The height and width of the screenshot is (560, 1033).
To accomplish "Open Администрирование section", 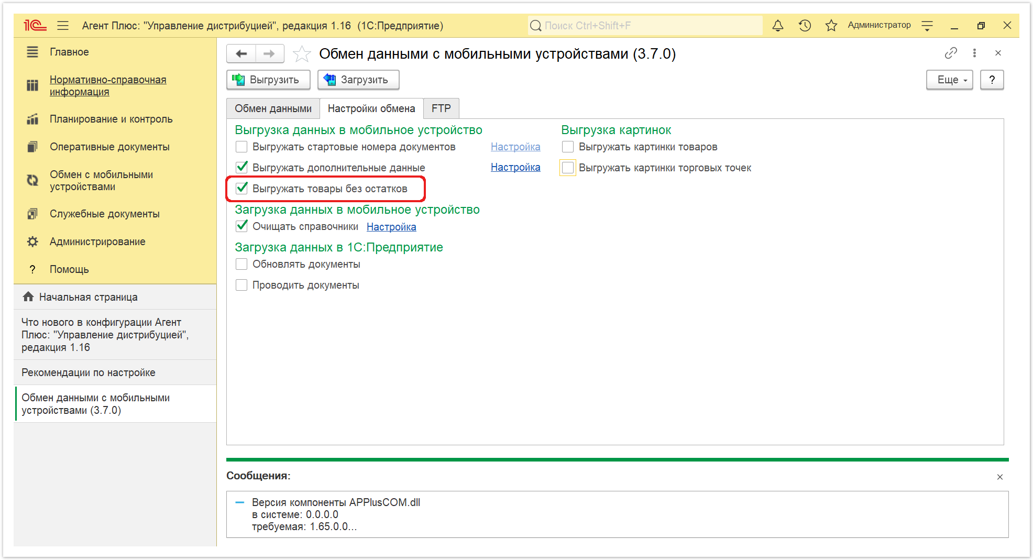I will 97,241.
